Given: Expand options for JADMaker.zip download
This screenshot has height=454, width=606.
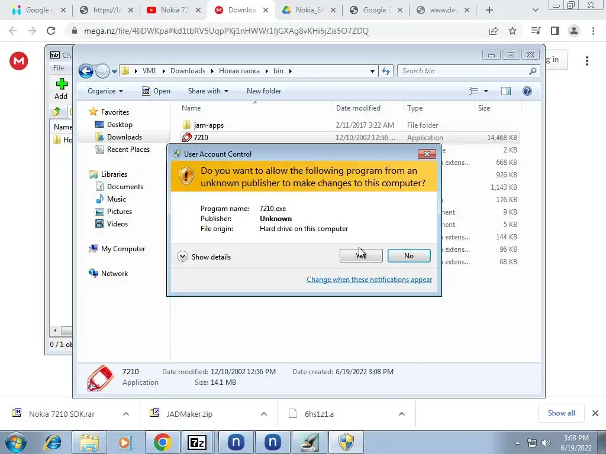Looking at the screenshot, I should 264,414.
